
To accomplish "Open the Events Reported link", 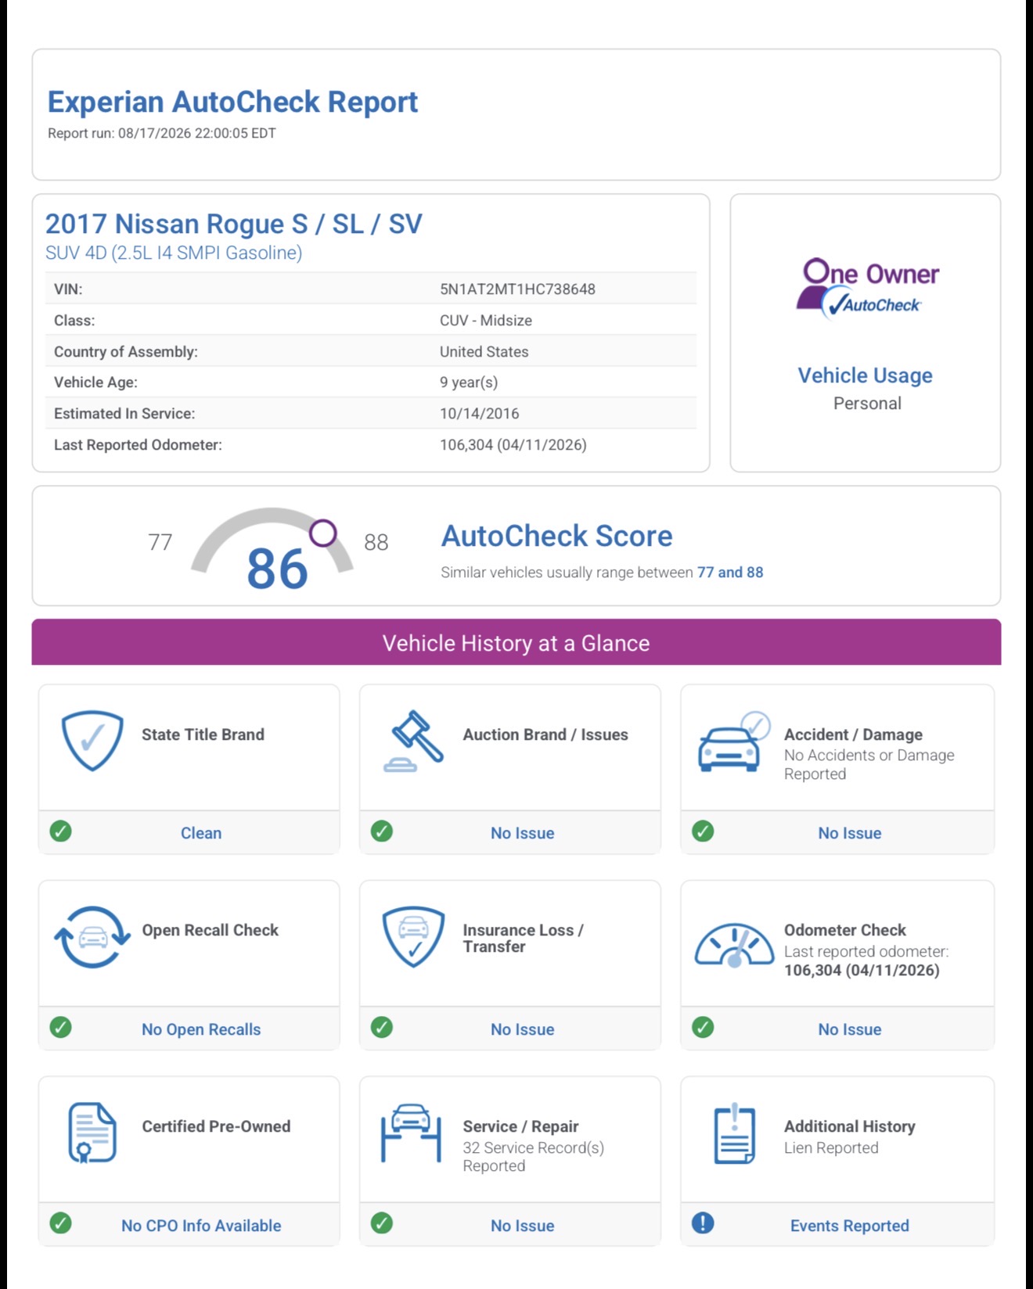I will [x=850, y=1226].
